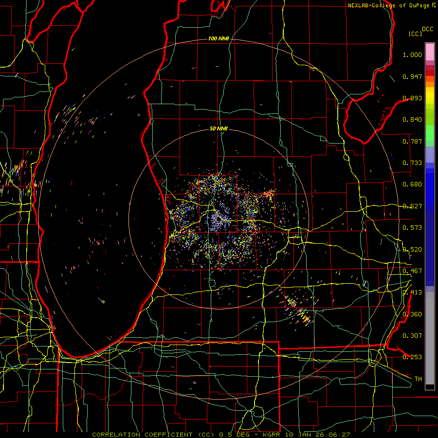Click the 0.307 color scale value
Image resolution: width=438 pixels, height=438 pixels.
tap(412, 335)
